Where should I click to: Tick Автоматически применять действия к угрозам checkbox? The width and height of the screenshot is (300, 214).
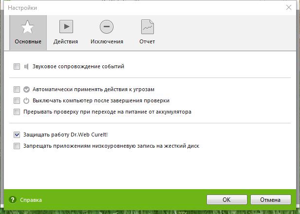tap(17, 89)
